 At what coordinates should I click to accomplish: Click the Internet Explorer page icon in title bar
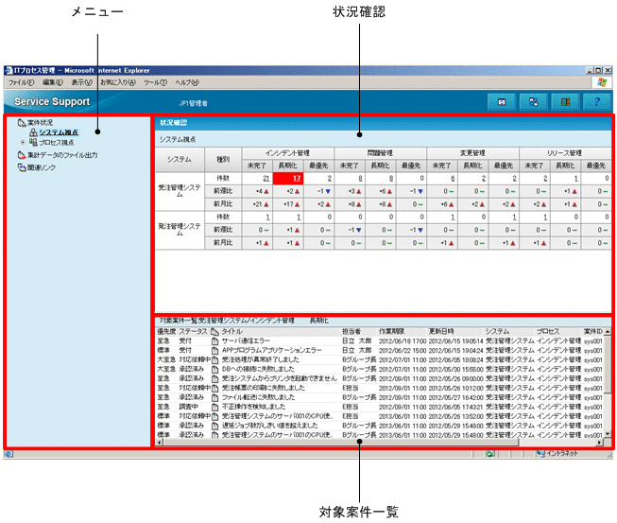pyautogui.click(x=9, y=71)
